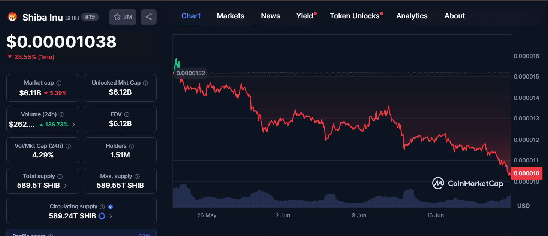Click the 589.55T SHIB max supply value

click(120, 185)
